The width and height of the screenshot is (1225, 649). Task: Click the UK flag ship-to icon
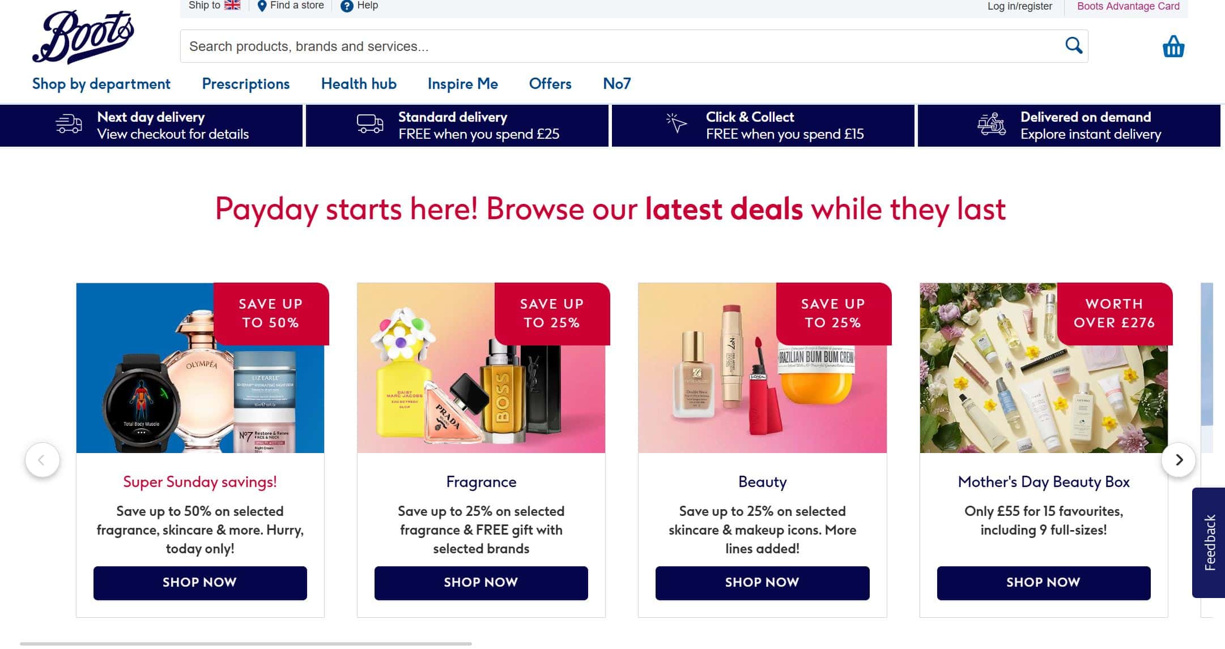click(x=232, y=6)
